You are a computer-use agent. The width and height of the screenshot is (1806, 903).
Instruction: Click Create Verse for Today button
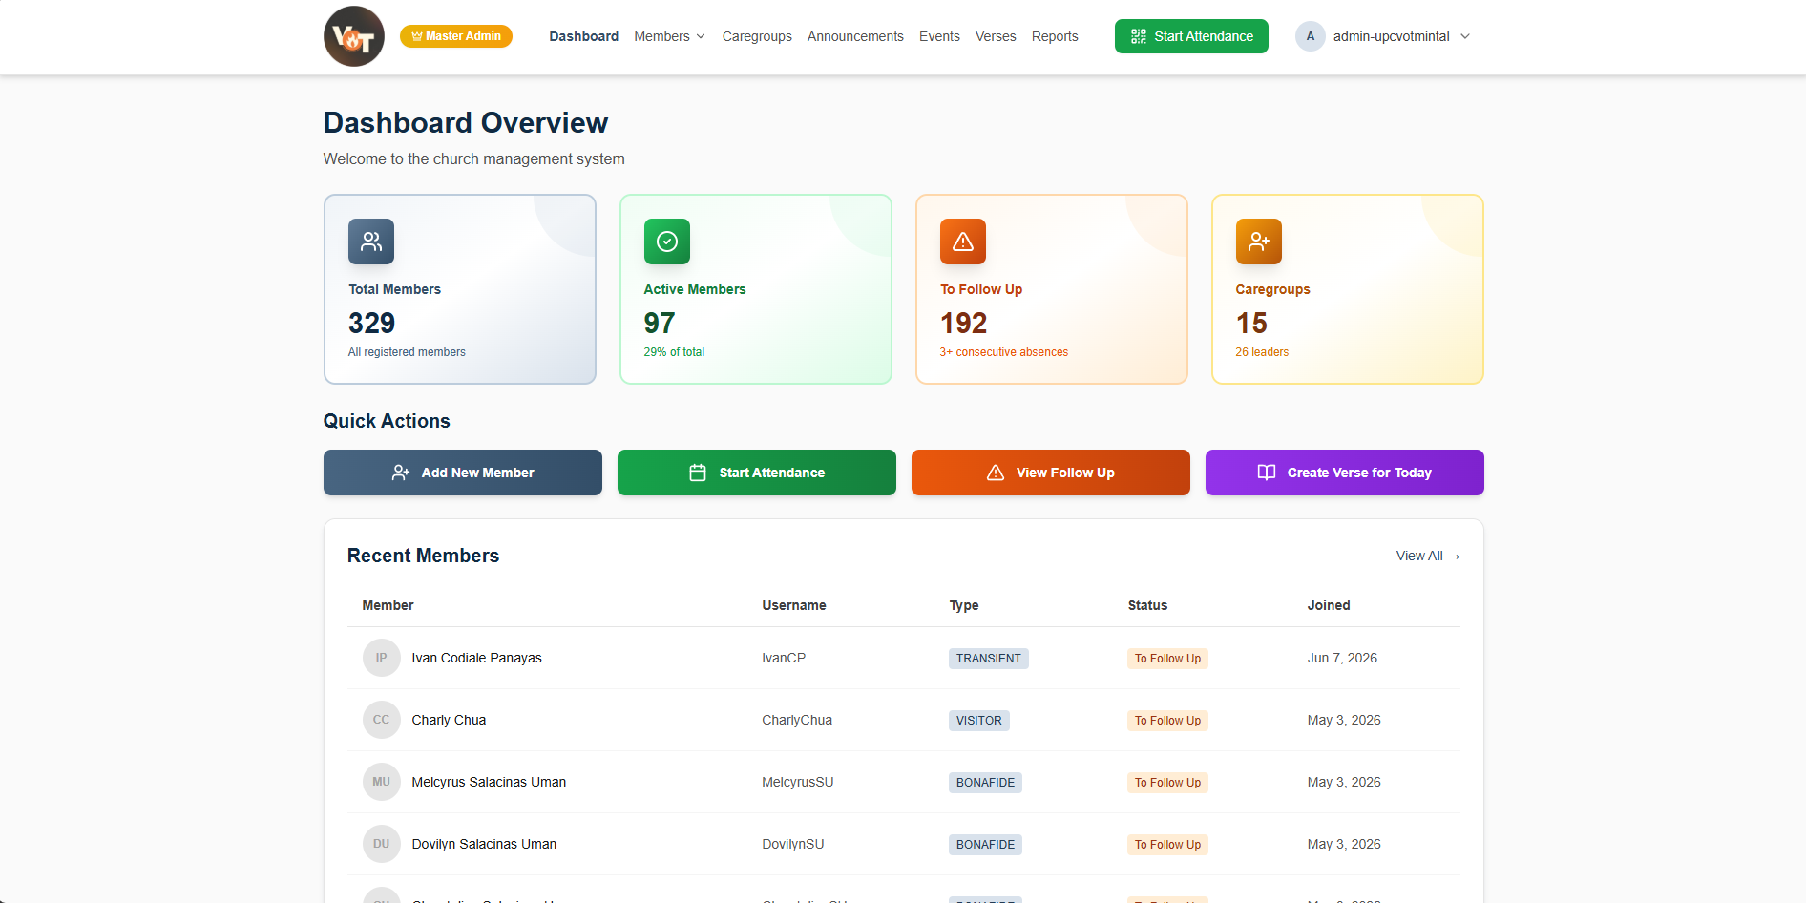[x=1345, y=472]
